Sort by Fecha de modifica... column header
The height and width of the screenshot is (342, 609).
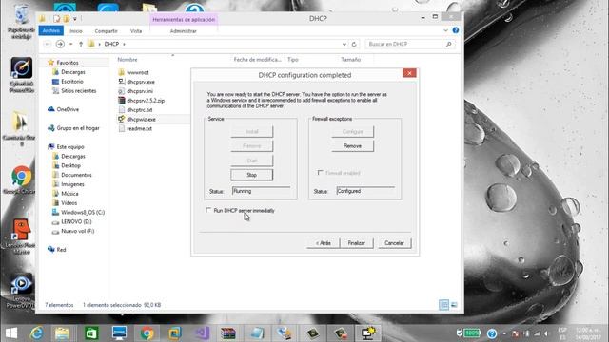[257, 60]
